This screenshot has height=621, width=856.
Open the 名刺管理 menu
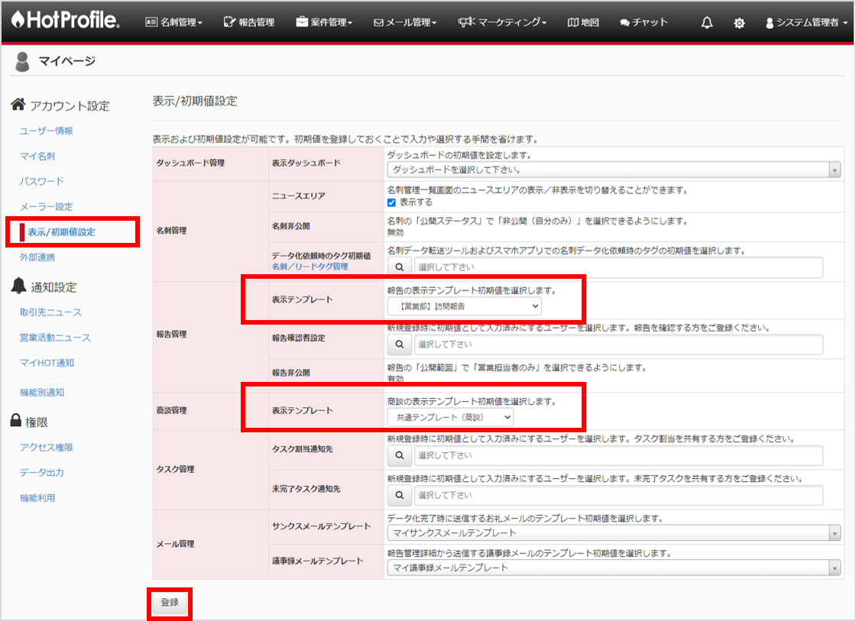[173, 23]
